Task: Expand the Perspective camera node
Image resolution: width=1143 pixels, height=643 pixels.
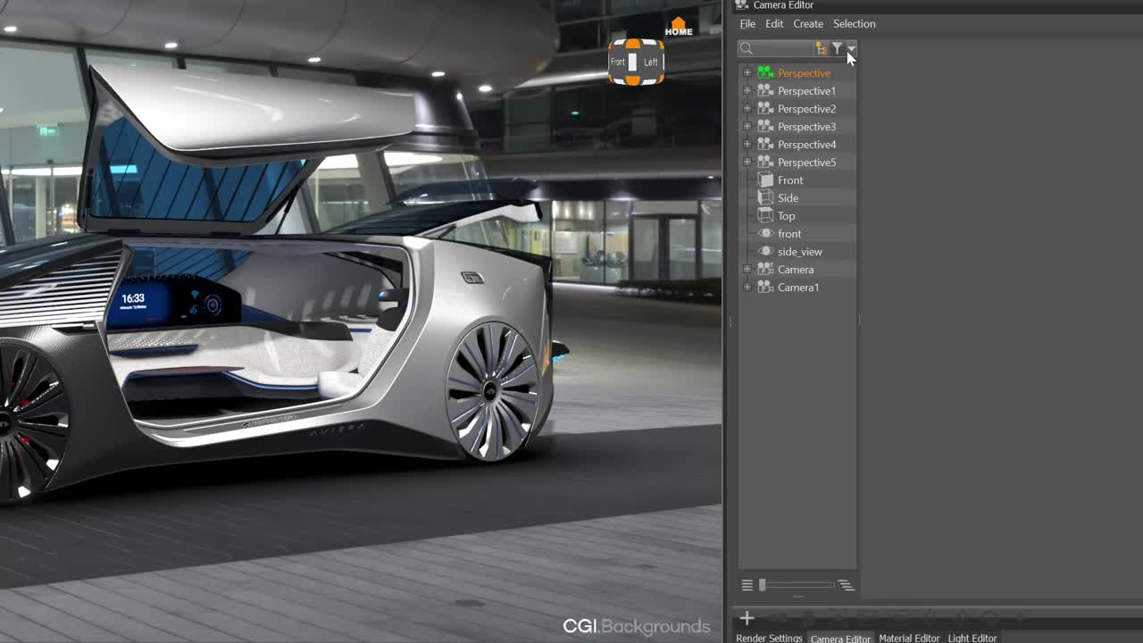Action: click(x=747, y=72)
